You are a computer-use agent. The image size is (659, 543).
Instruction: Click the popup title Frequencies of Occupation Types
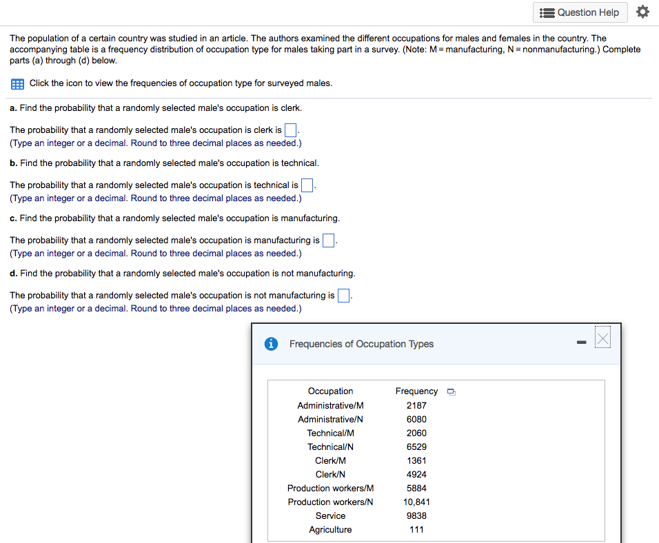pyautogui.click(x=361, y=345)
